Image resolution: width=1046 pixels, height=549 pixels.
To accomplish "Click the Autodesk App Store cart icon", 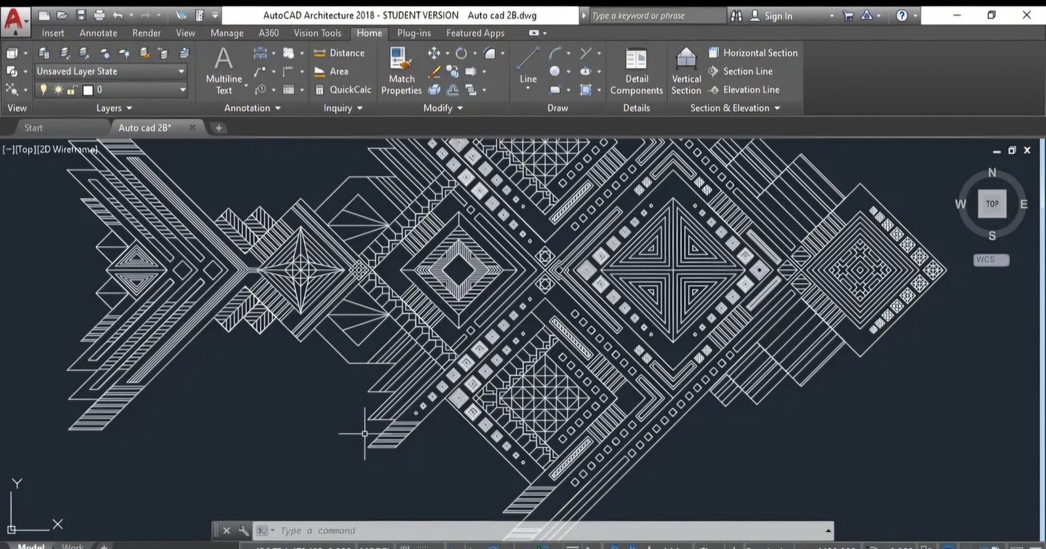I will tap(848, 16).
